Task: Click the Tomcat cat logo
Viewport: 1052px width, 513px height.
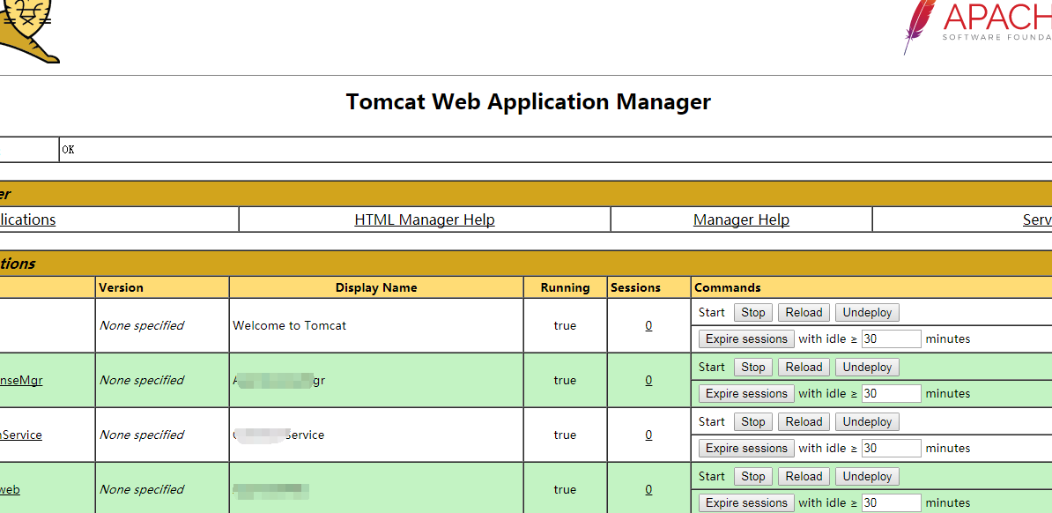Action: click(x=28, y=31)
